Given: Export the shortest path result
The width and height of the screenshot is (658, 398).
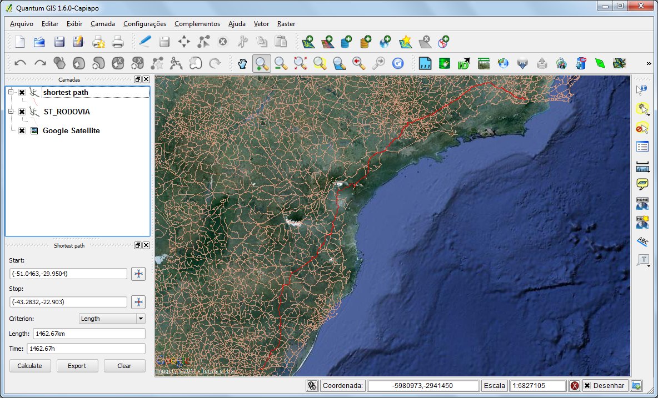Looking at the screenshot, I should (x=77, y=366).
